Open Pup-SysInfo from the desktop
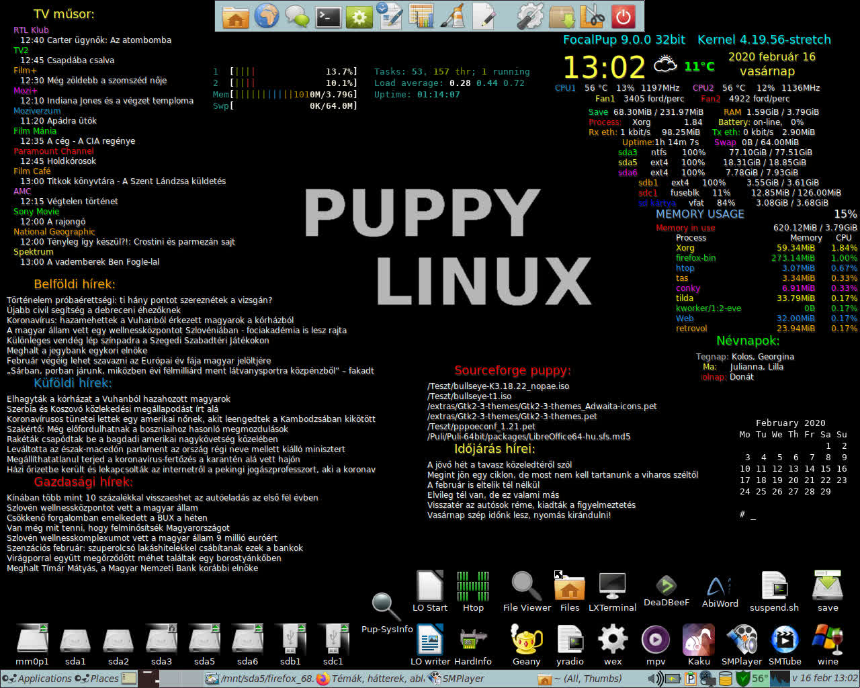This screenshot has width=860, height=688. tap(387, 613)
